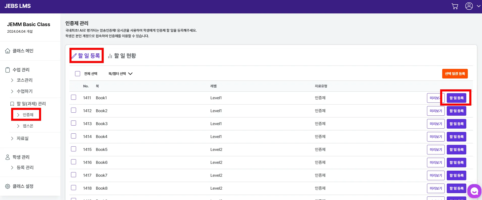Click 미리보기 for Book3
482x200 pixels.
point(436,124)
